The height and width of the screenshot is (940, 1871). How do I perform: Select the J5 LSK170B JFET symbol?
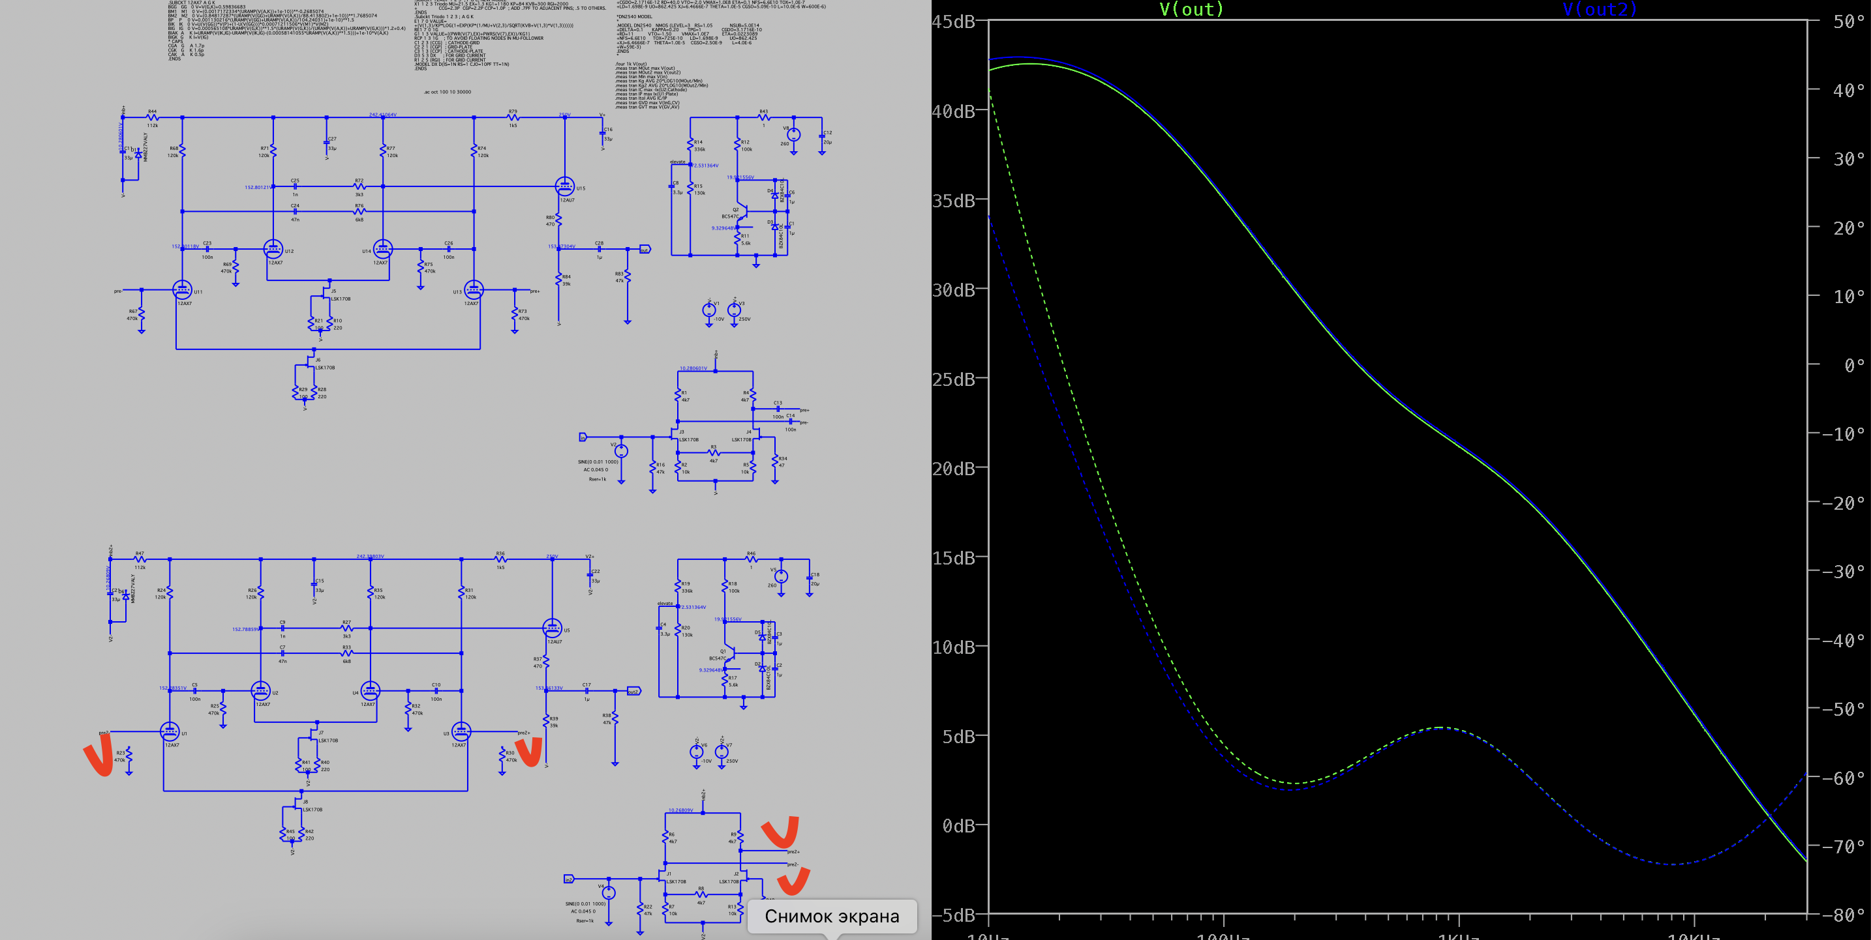326,294
